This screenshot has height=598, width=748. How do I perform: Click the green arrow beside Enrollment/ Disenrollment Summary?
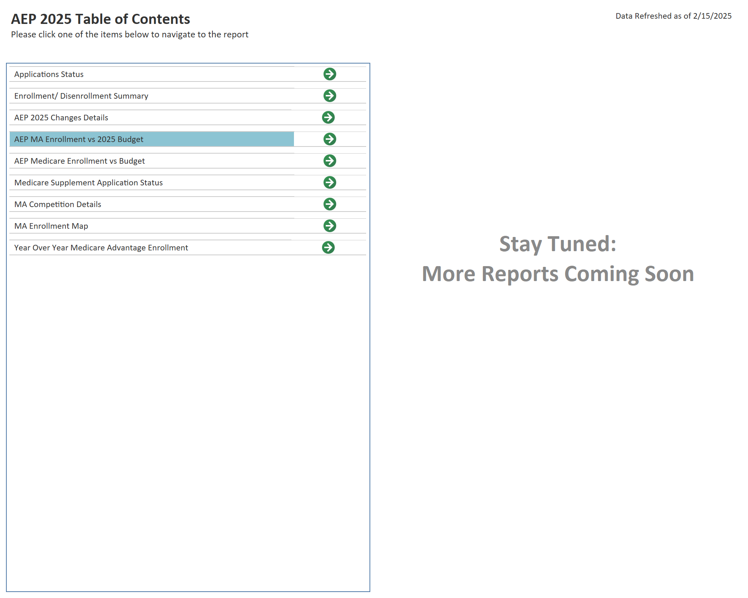329,96
